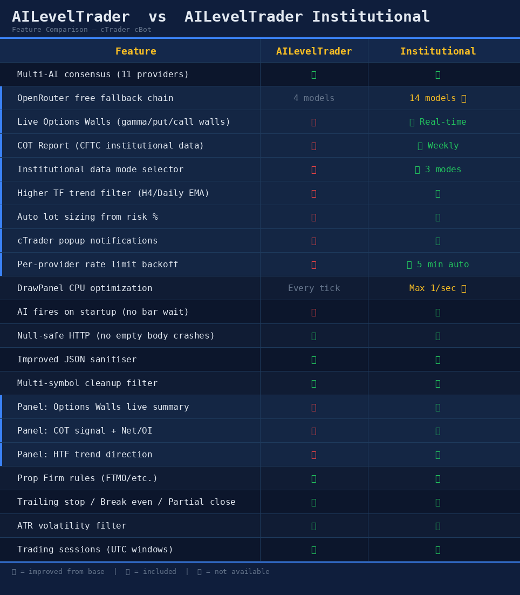Expand the Institutional data mode selector row

[100, 170]
